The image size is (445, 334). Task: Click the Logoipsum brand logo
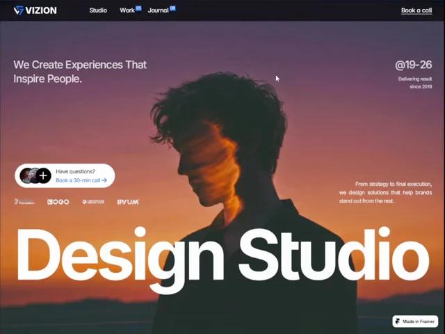point(93,202)
